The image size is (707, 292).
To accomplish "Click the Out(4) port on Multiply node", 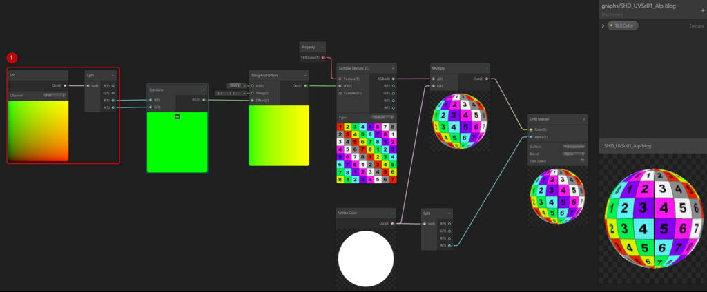I will point(487,79).
